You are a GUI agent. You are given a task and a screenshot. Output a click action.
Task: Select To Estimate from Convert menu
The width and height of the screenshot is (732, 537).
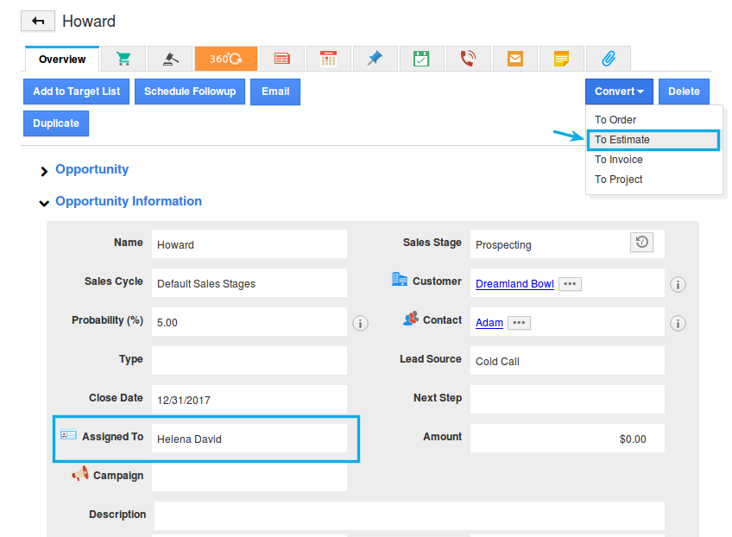point(622,140)
